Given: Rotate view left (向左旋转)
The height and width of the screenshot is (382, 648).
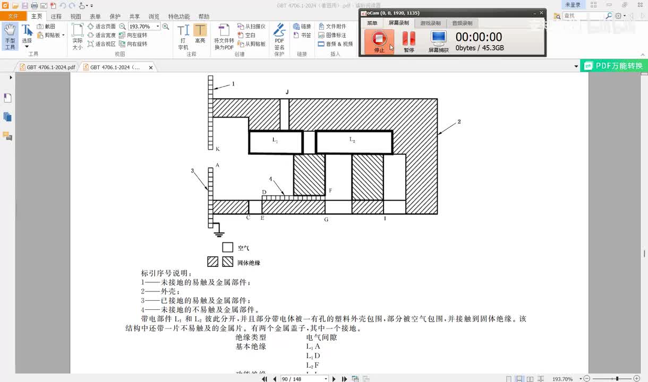Looking at the screenshot, I should pos(133,35).
